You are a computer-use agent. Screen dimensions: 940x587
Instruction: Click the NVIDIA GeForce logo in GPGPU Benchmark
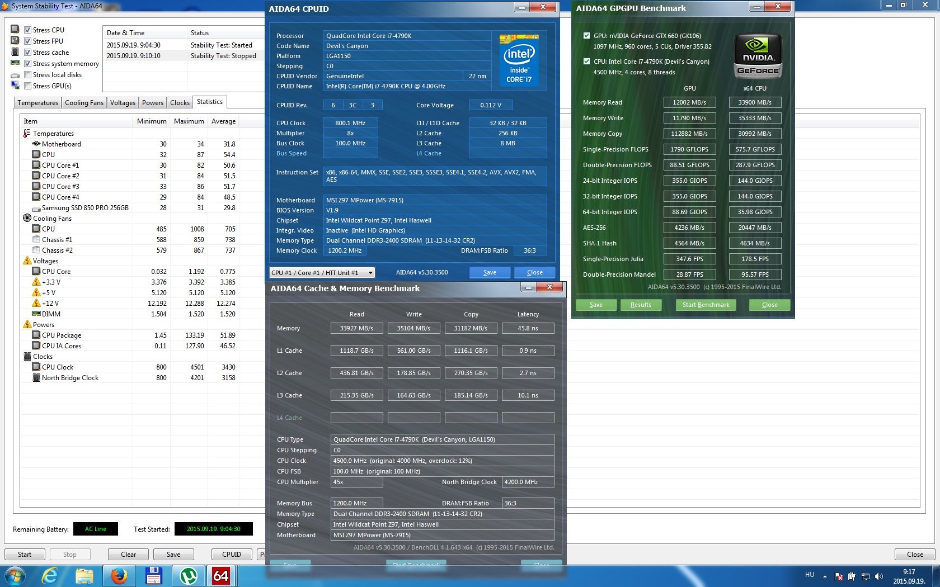758,56
